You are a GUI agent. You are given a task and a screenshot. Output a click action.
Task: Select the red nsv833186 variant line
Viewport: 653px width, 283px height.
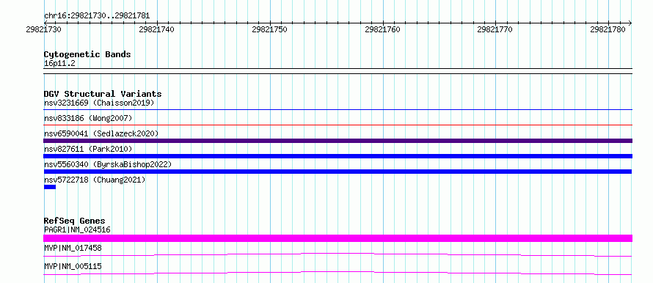point(338,125)
